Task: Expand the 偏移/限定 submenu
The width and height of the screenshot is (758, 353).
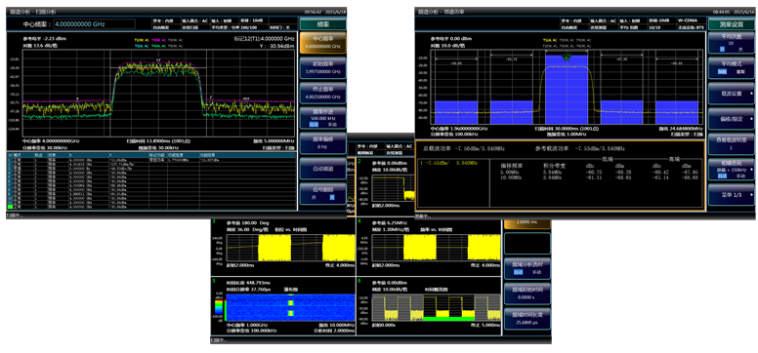Action: click(732, 118)
